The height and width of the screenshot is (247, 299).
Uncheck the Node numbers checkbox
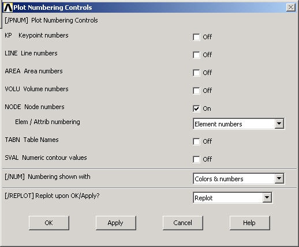(196, 108)
